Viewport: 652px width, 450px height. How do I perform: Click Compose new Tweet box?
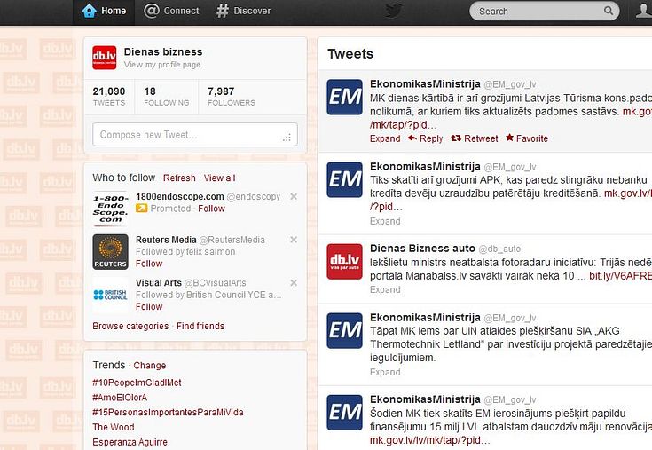195,135
